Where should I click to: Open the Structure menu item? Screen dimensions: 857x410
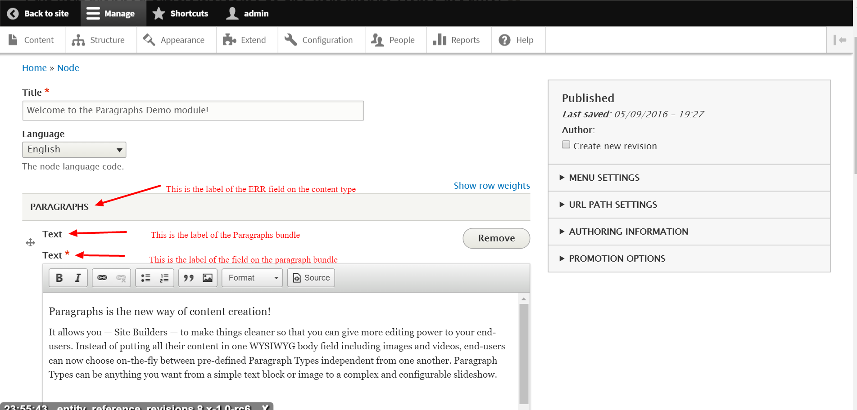(x=98, y=40)
